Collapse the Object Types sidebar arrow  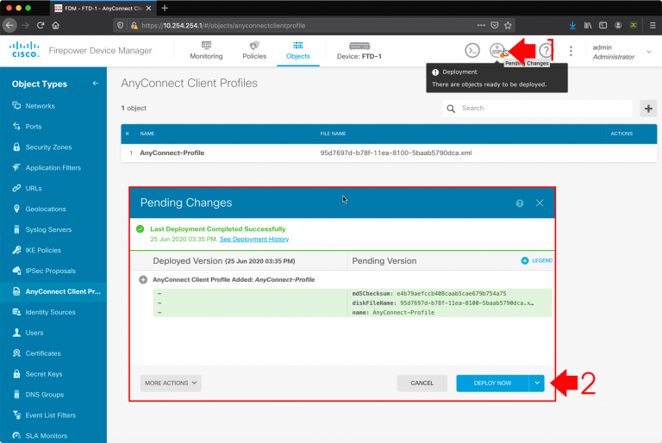click(x=96, y=84)
